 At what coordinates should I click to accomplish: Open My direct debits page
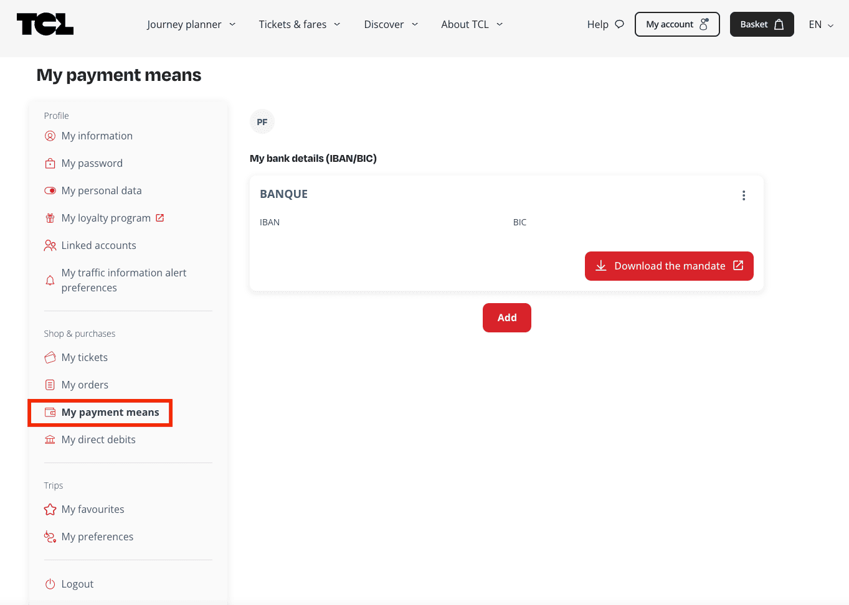coord(98,439)
